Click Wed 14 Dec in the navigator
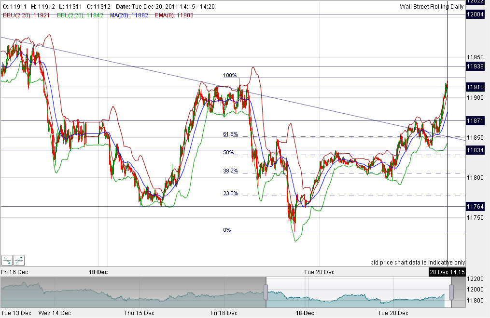Viewport: 490px width, 318px height. (55, 313)
